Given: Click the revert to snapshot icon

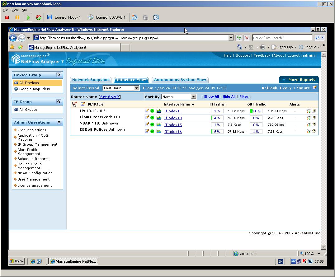Looking at the screenshot, I should pyautogui.click(x=145, y=17).
